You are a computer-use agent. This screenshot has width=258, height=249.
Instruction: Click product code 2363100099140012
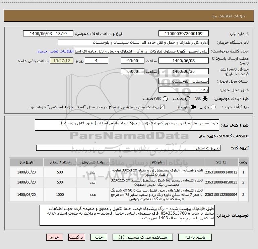(221, 172)
